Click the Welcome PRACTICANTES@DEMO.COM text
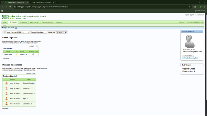The height and width of the screenshot is (116, 207). 191,22
